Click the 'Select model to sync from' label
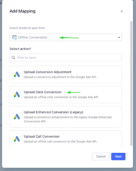The width and height of the screenshot is (136, 171). click(x=27, y=28)
